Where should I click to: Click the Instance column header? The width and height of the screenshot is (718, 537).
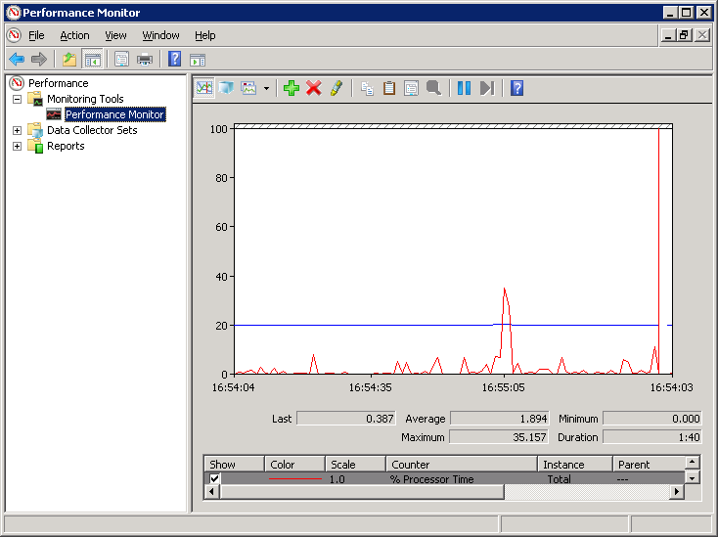click(x=575, y=465)
